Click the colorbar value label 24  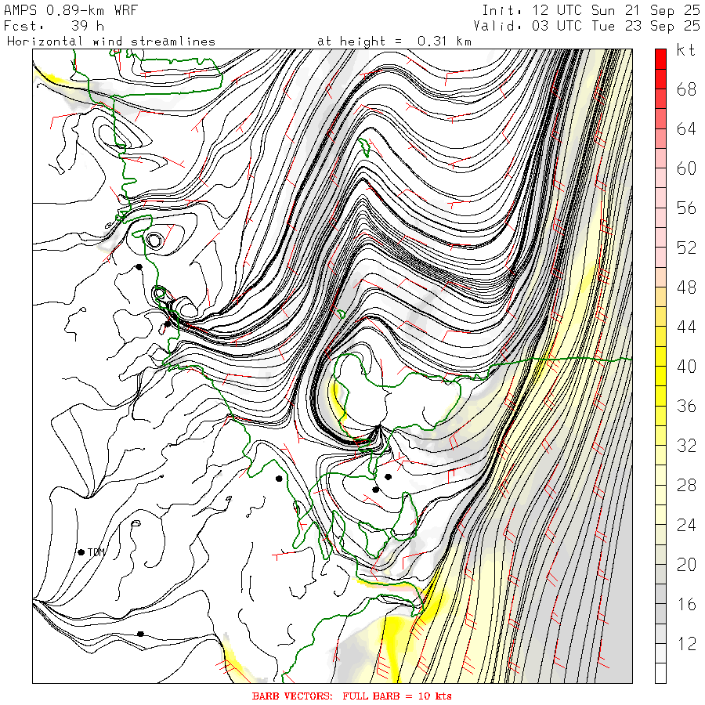coord(686,525)
